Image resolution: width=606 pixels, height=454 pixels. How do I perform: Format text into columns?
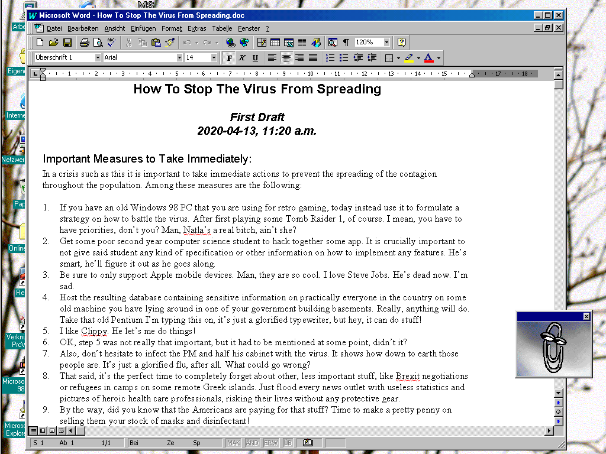[x=302, y=43]
